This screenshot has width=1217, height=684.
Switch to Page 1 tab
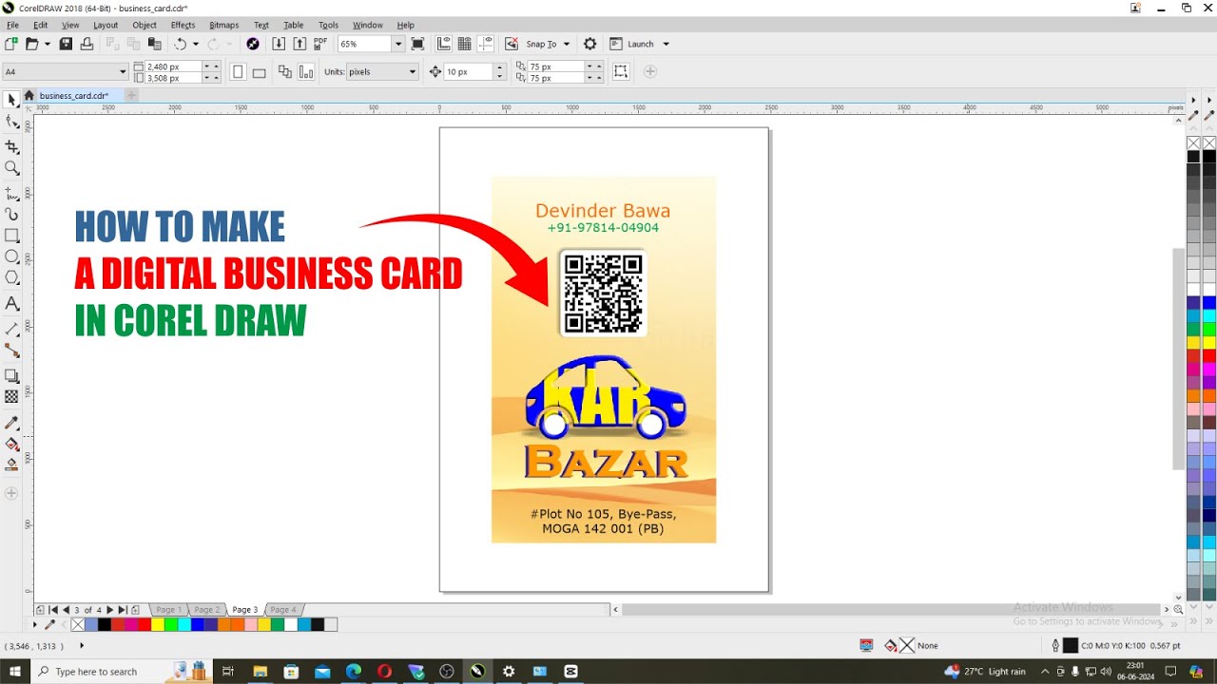click(168, 610)
